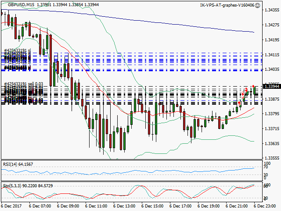Select the 6 Dec 15:00 time label

(x=152, y=206)
